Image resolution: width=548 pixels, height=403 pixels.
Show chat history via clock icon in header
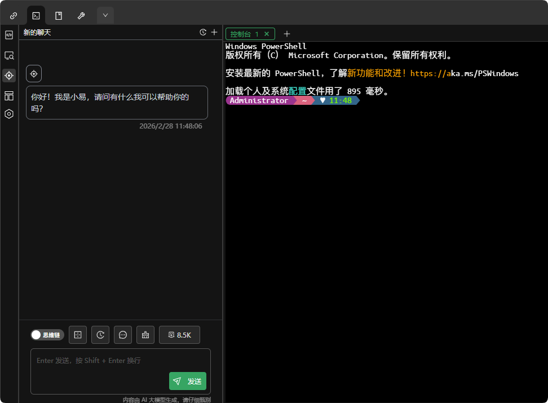click(x=203, y=32)
